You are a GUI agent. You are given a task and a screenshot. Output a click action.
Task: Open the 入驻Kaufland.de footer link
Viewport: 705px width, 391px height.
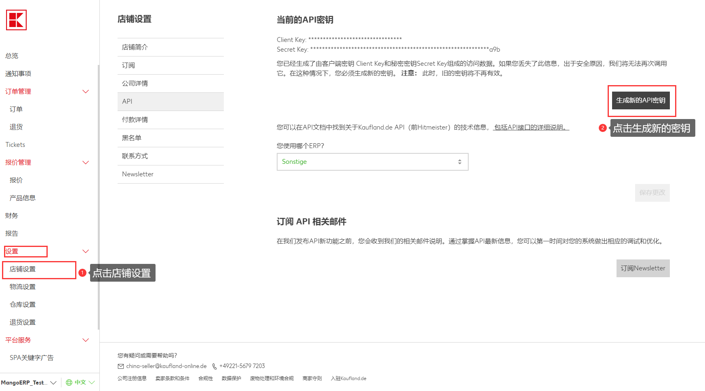tap(349, 378)
